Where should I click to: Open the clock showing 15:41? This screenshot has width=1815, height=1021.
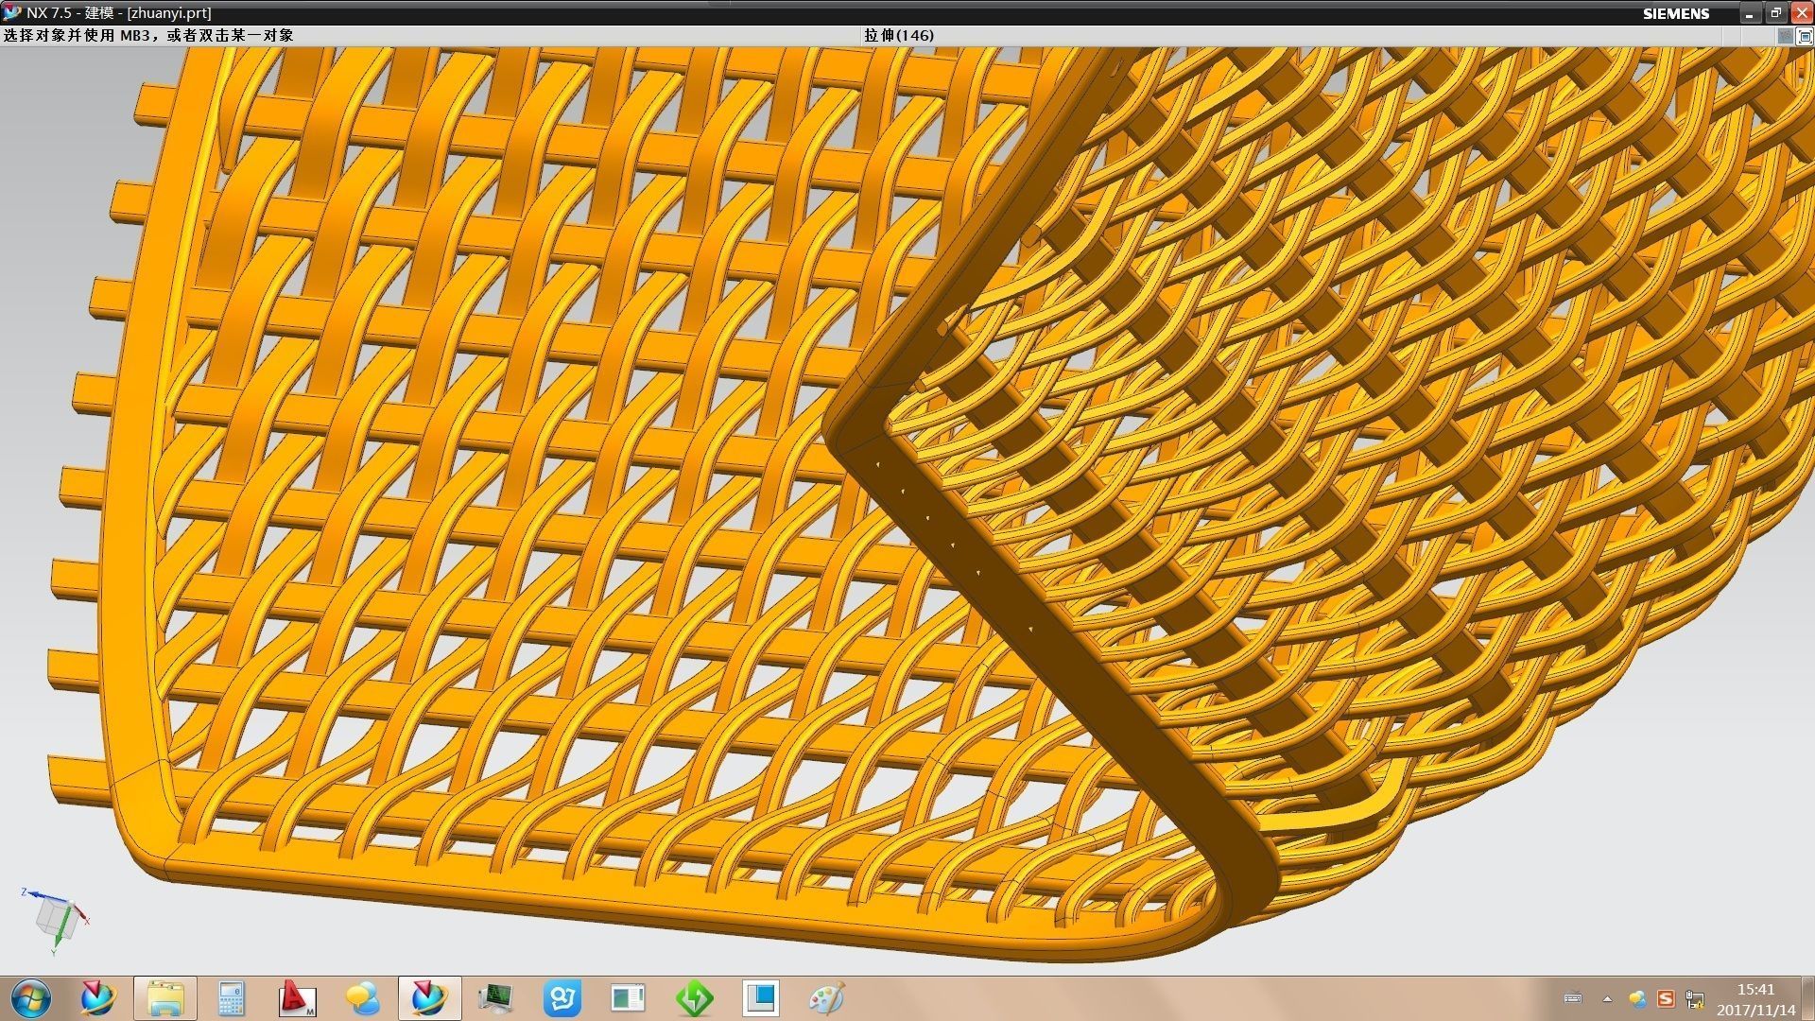(x=1755, y=999)
